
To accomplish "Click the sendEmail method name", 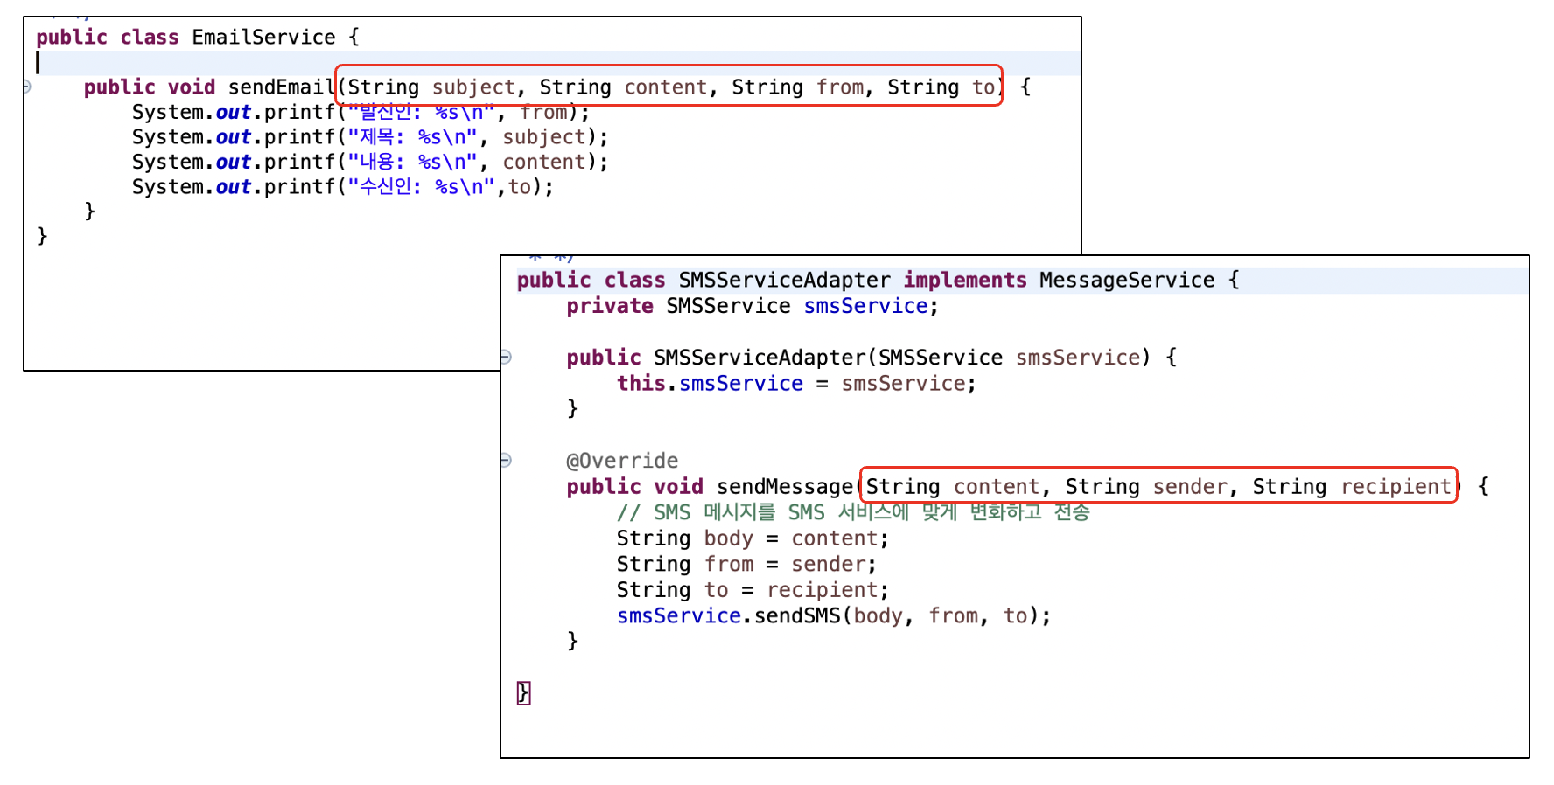I will pos(281,87).
